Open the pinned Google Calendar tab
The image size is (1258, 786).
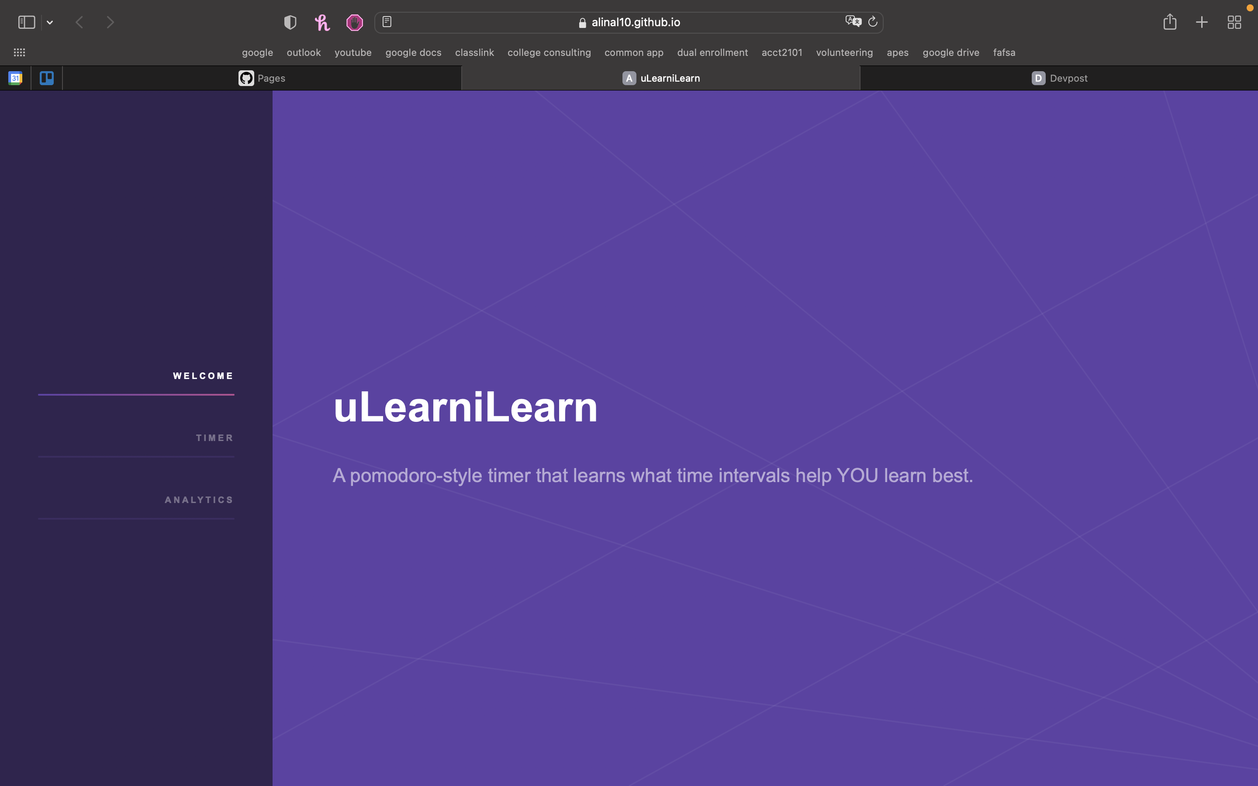tap(16, 78)
